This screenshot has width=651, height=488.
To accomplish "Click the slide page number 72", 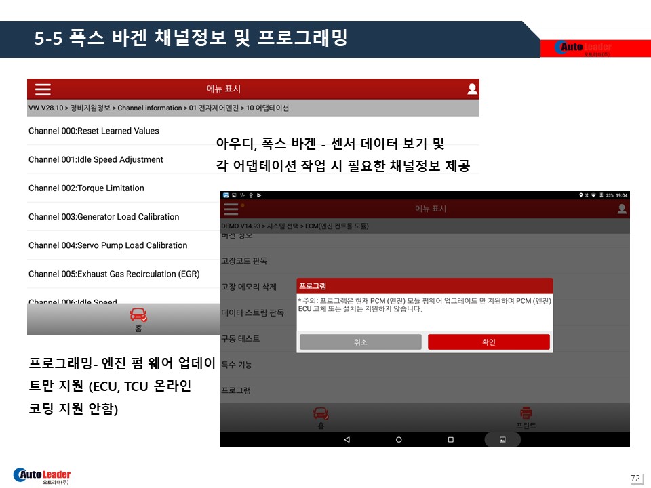I will [635, 478].
